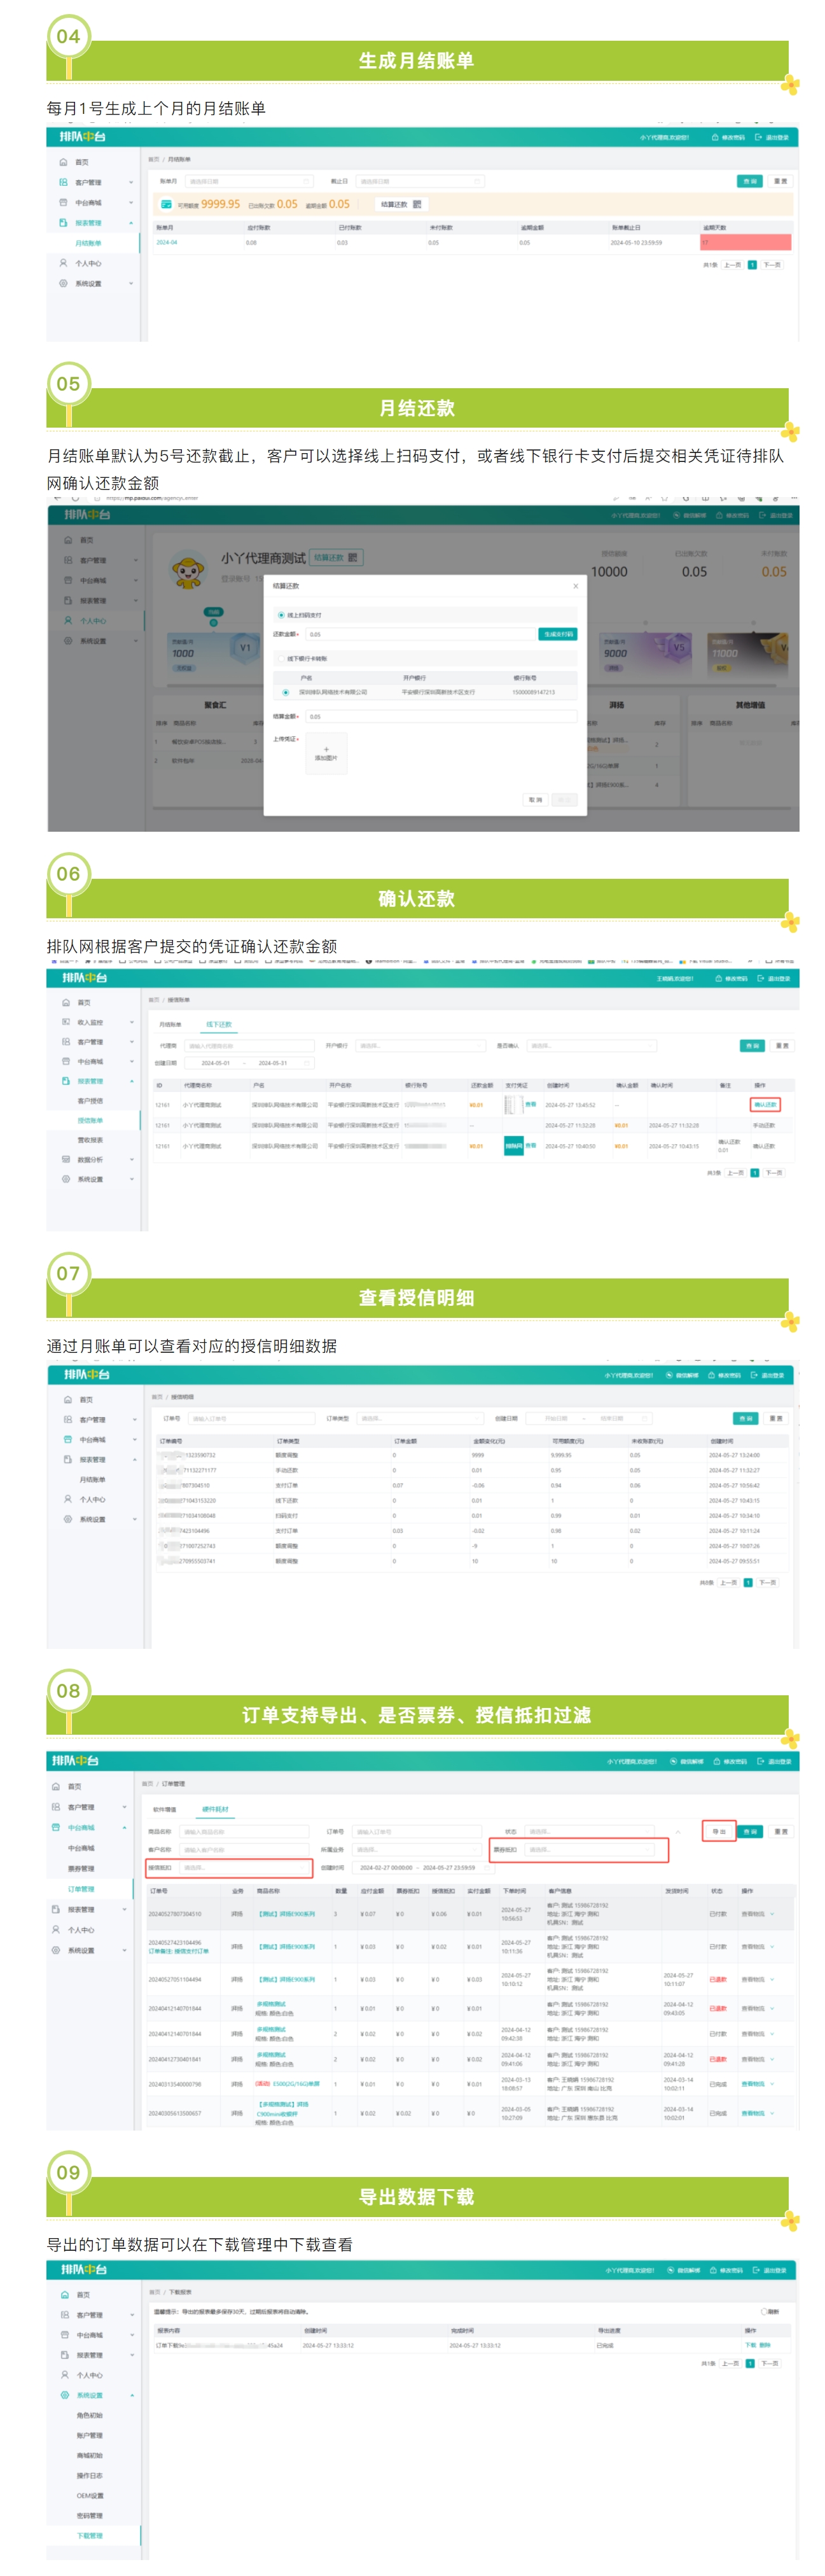825x2576 pixels.
Task: Collapse the 报表管理 chevron in the step 04 sidebar
Action: tap(131, 223)
